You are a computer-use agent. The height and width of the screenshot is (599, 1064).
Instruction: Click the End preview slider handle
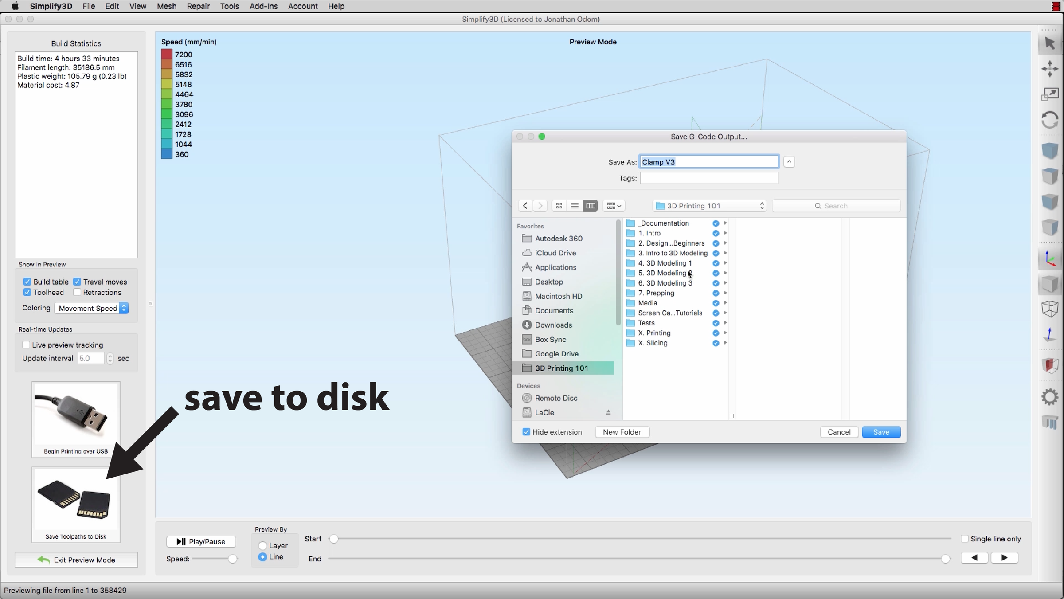coord(945,559)
